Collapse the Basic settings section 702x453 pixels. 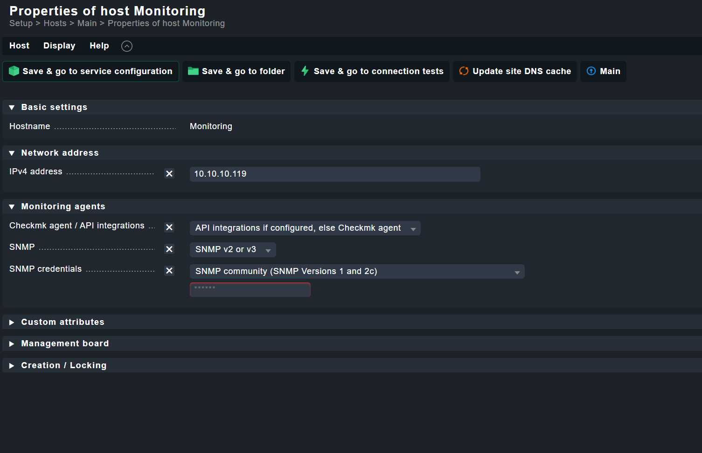[x=12, y=108]
